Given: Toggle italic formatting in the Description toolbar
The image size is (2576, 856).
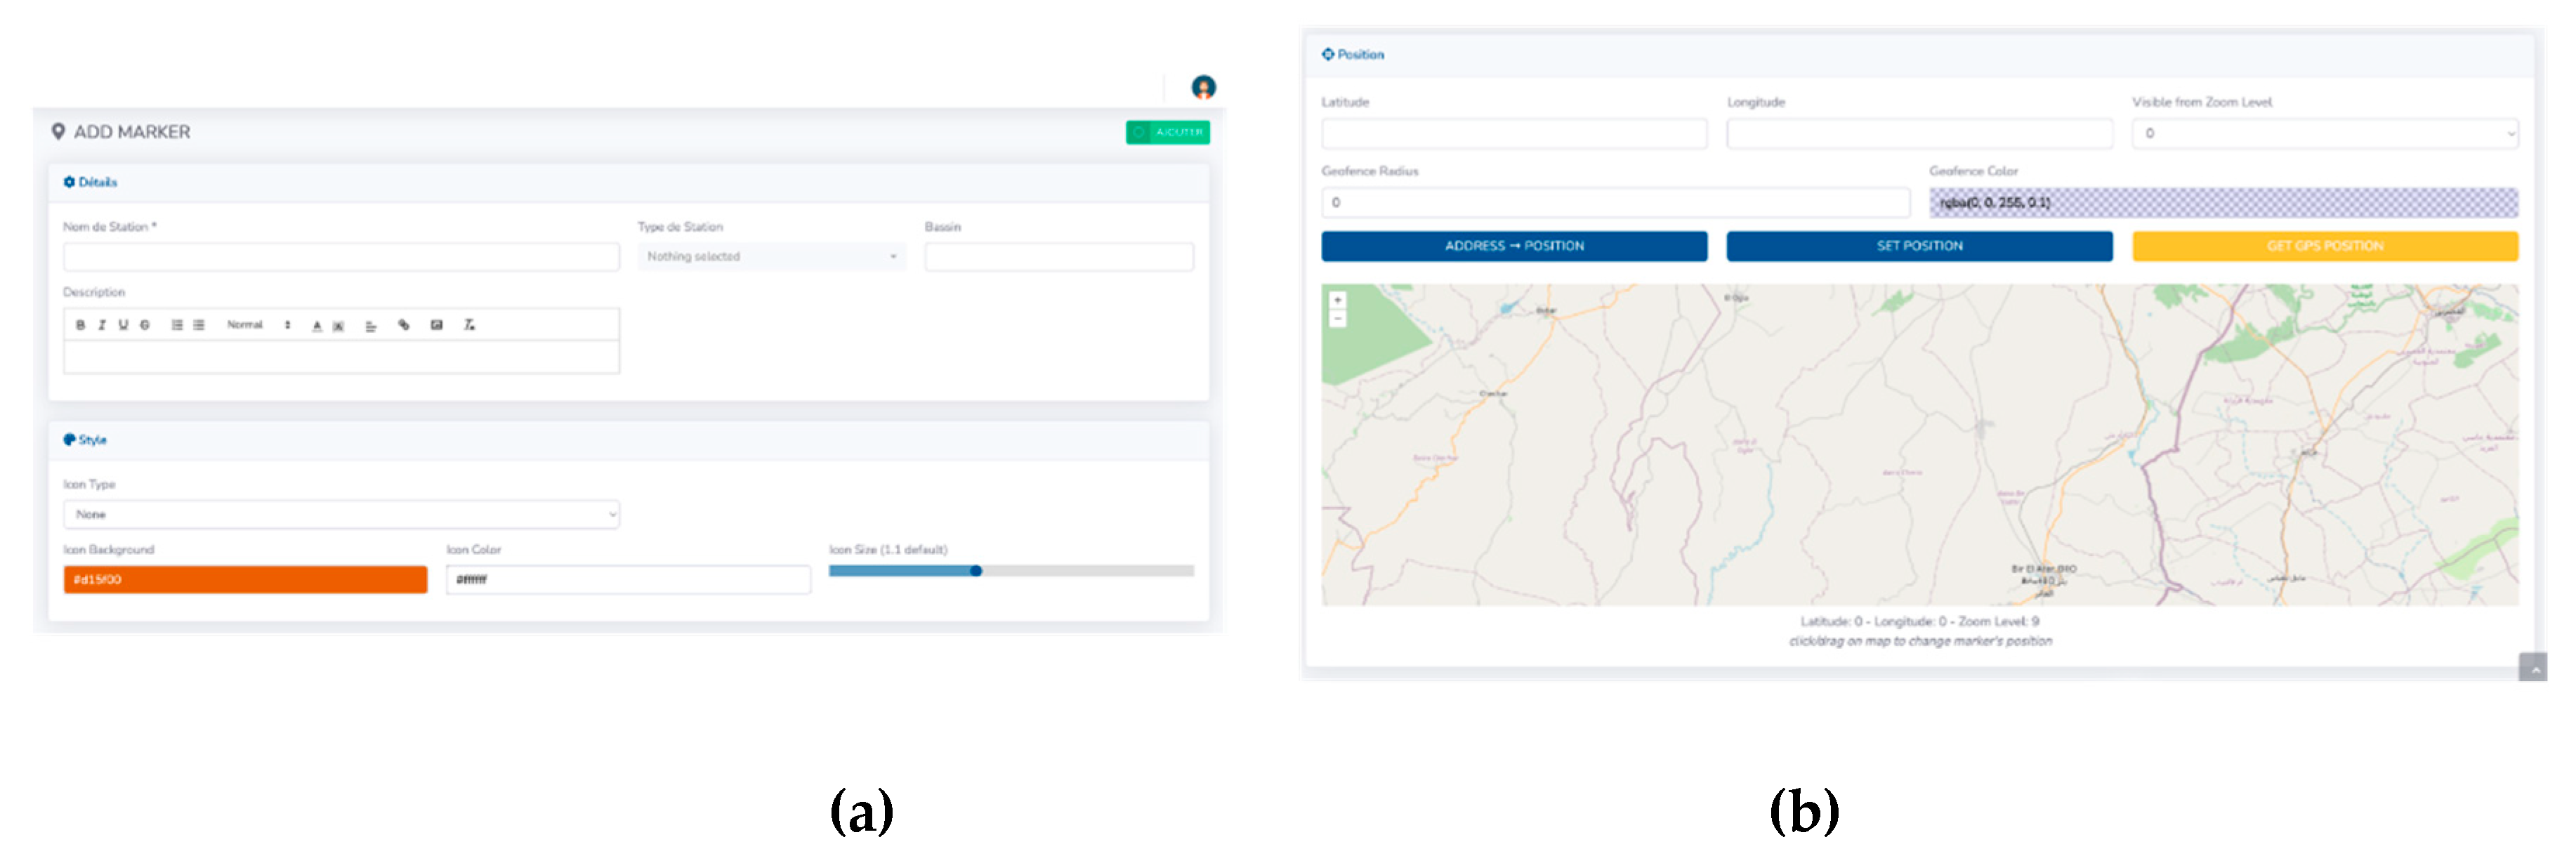Looking at the screenshot, I should point(101,325).
